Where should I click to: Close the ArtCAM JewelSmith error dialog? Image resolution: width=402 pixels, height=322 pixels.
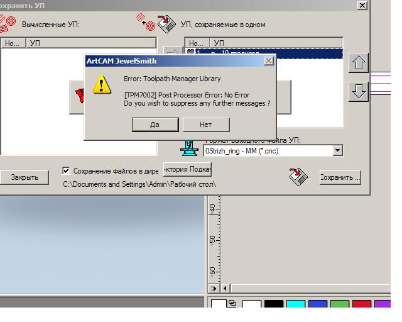(x=269, y=61)
